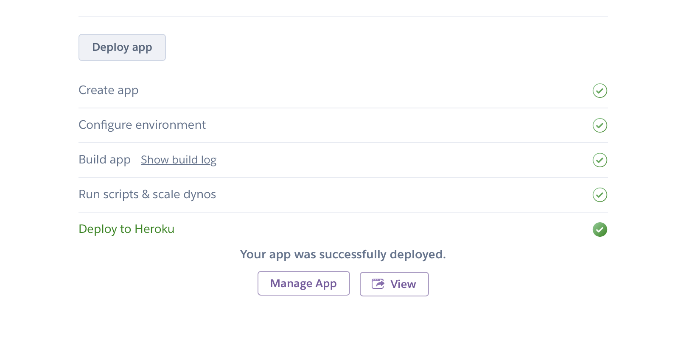This screenshot has height=343, width=695.
Task: Click the Create app step label
Action: [x=109, y=90]
